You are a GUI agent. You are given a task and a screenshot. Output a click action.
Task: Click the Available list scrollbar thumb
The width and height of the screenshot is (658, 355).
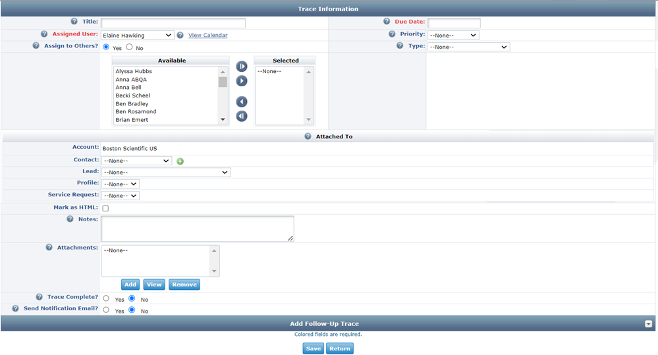[x=223, y=82]
